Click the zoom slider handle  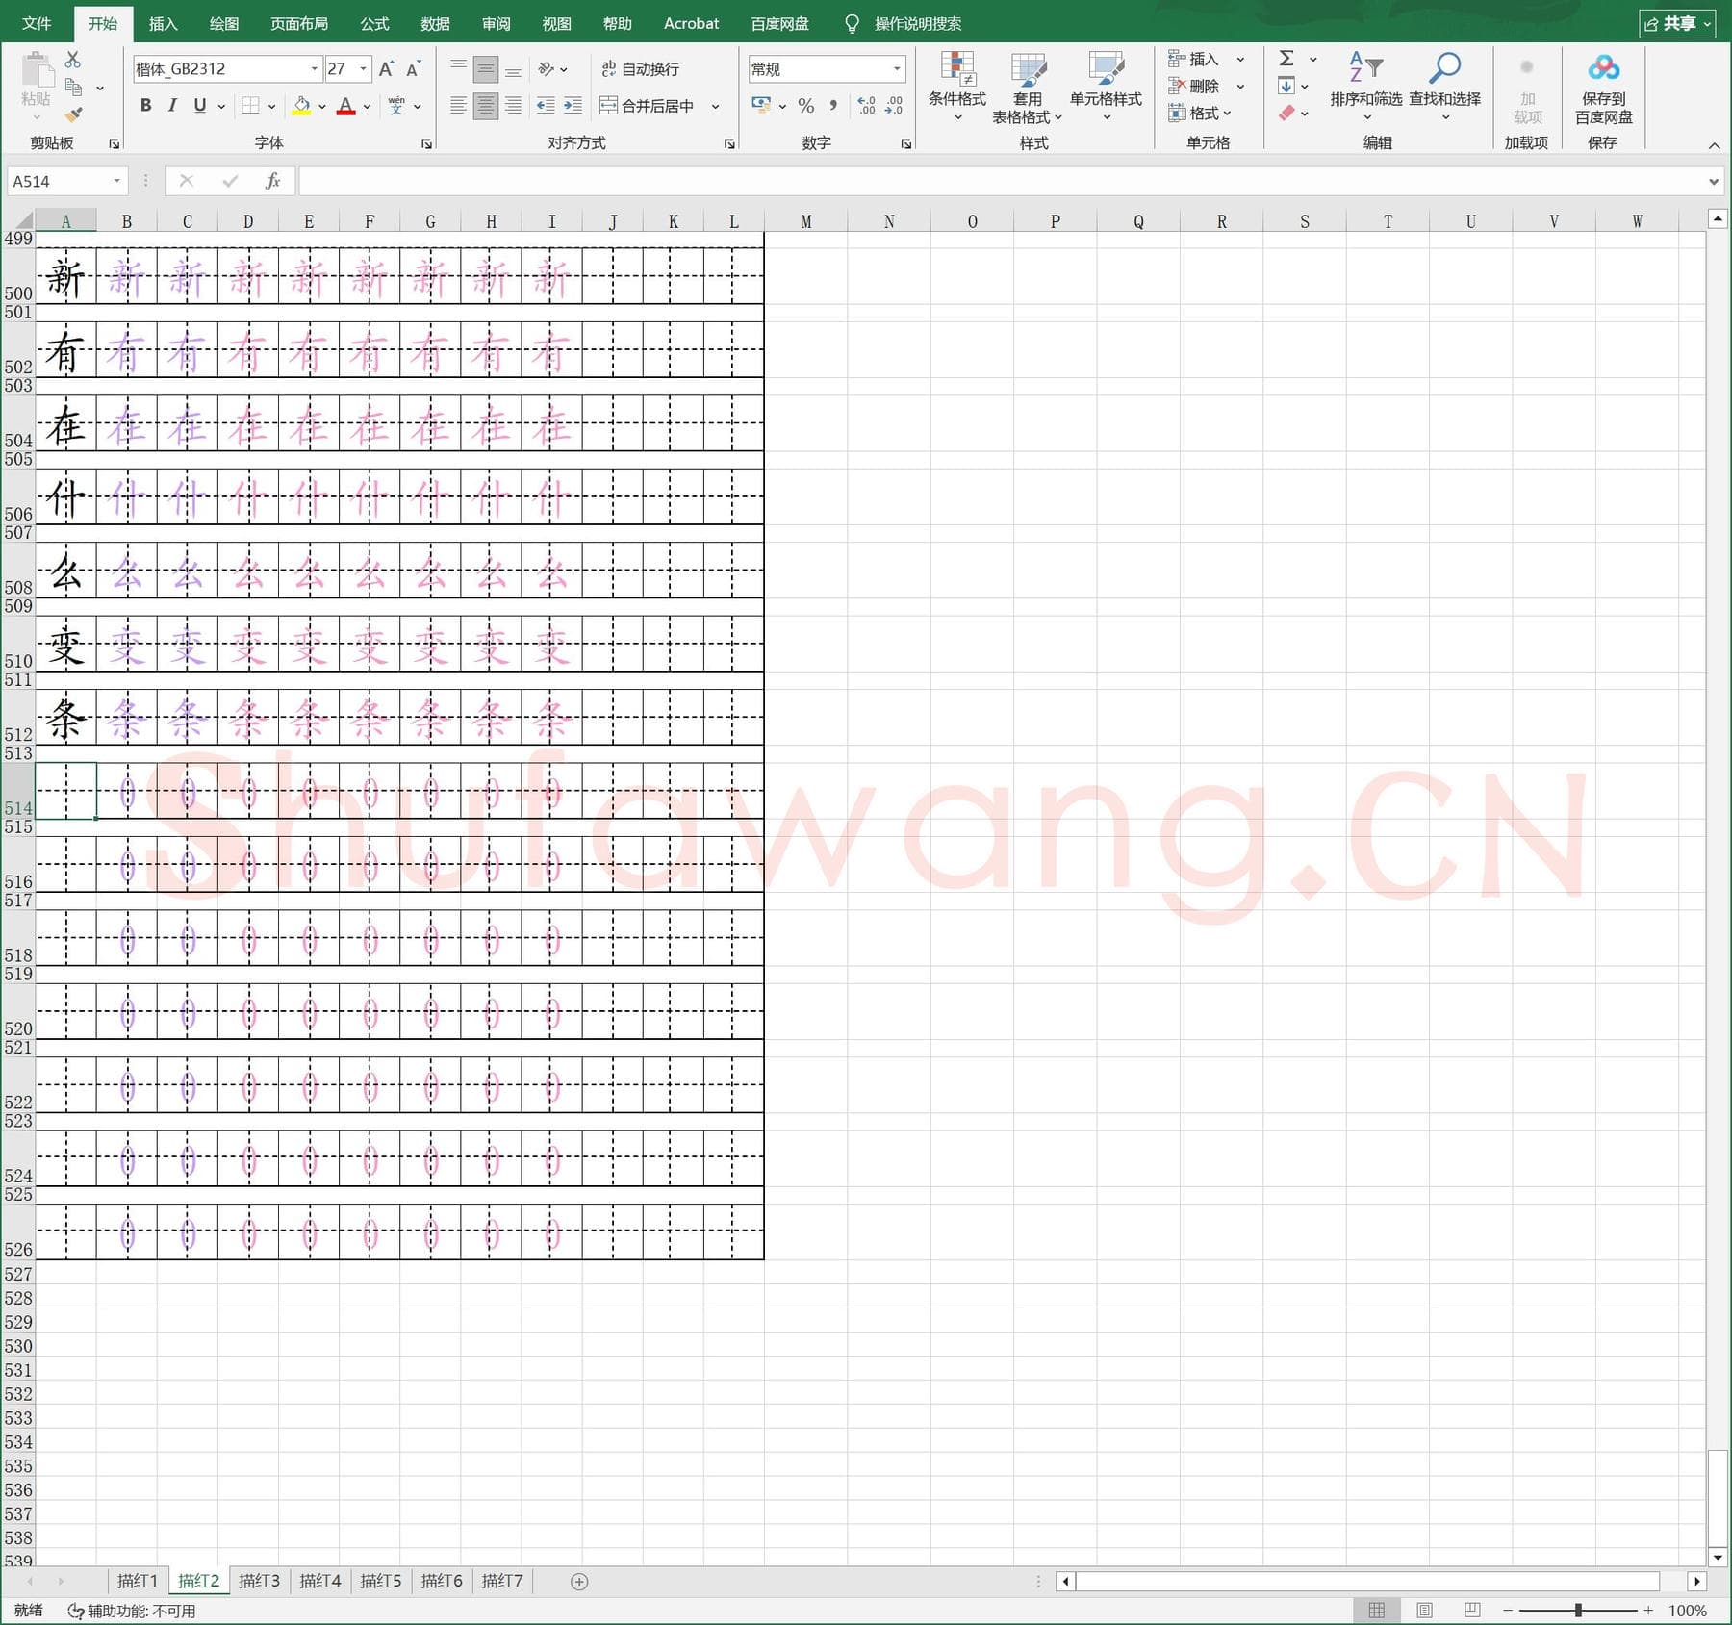pos(1578,1610)
